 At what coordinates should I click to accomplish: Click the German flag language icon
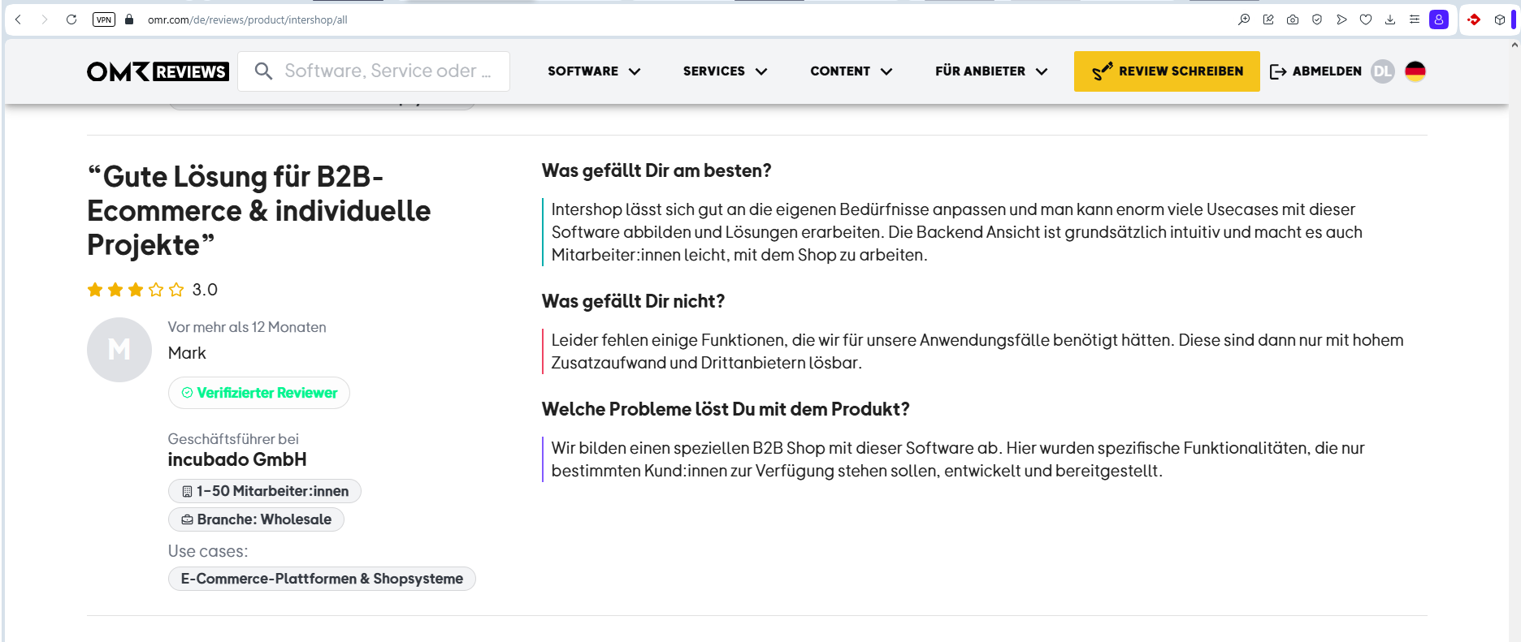coord(1415,71)
